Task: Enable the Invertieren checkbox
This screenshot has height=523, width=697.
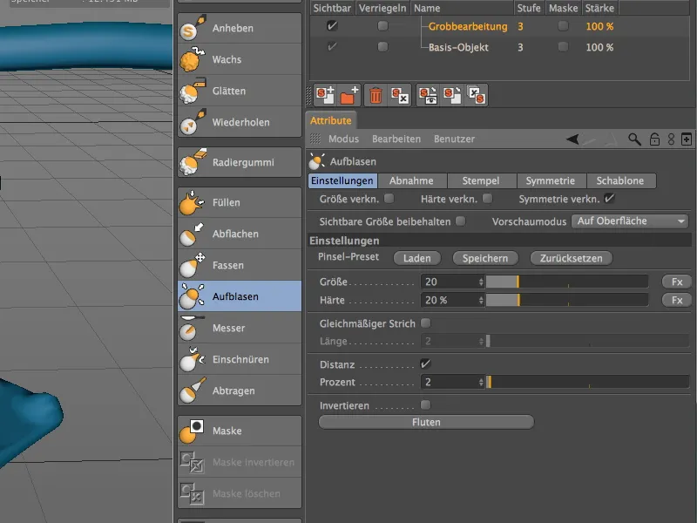Action: click(425, 404)
